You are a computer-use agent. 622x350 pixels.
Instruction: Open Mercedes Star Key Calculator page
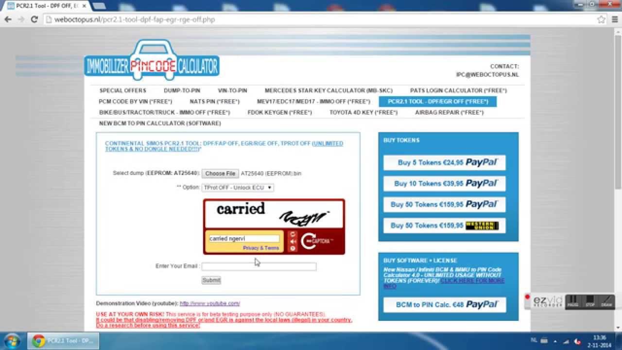coord(328,90)
